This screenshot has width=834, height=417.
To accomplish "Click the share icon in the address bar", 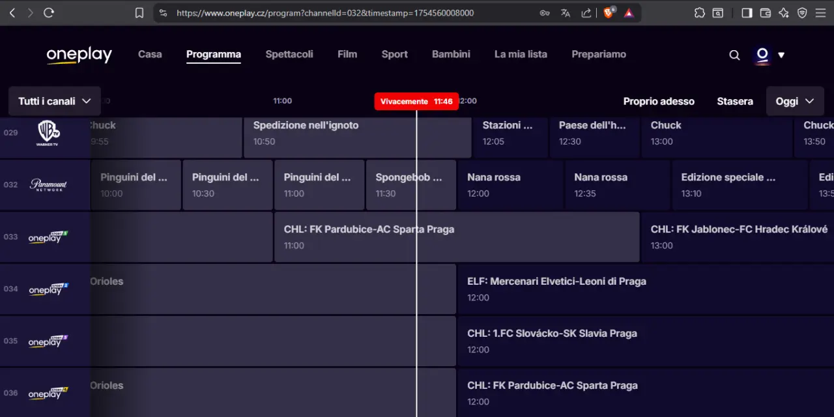I will [586, 13].
